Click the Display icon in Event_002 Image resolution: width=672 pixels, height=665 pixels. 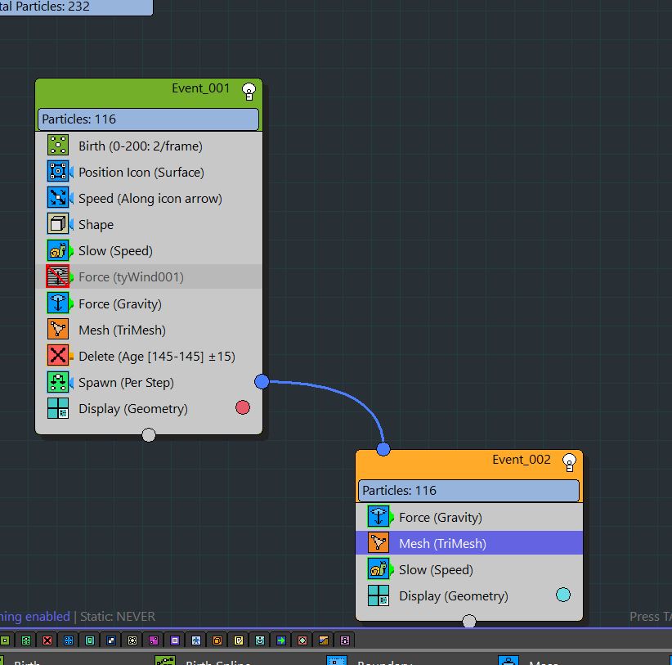coord(379,595)
